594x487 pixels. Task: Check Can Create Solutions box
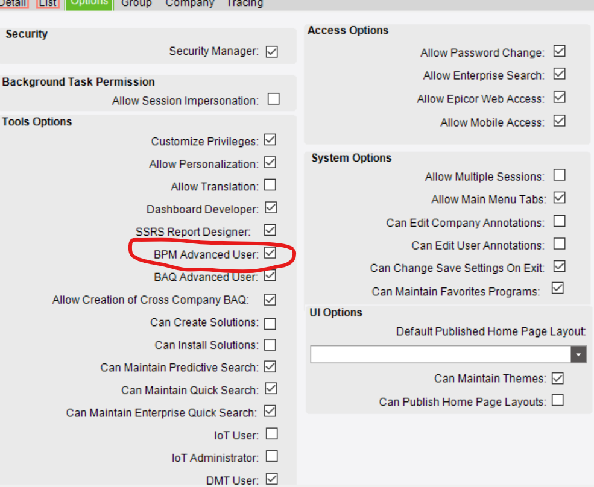(x=270, y=324)
